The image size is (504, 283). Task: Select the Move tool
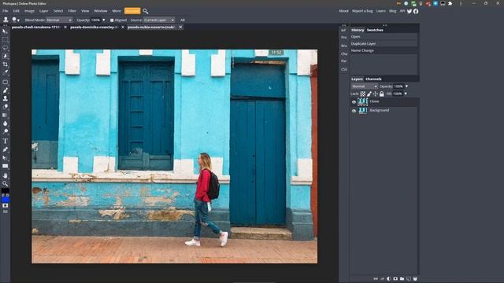(x=6, y=31)
